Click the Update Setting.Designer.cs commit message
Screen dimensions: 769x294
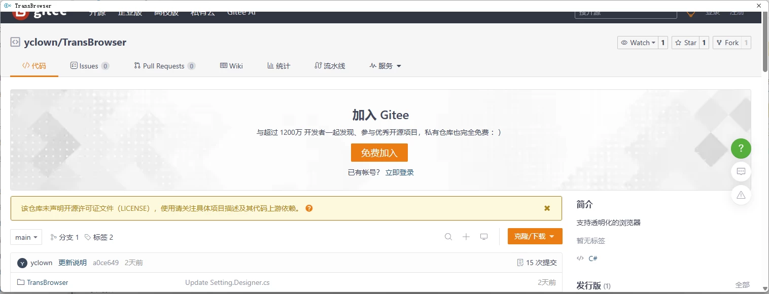[x=227, y=282]
